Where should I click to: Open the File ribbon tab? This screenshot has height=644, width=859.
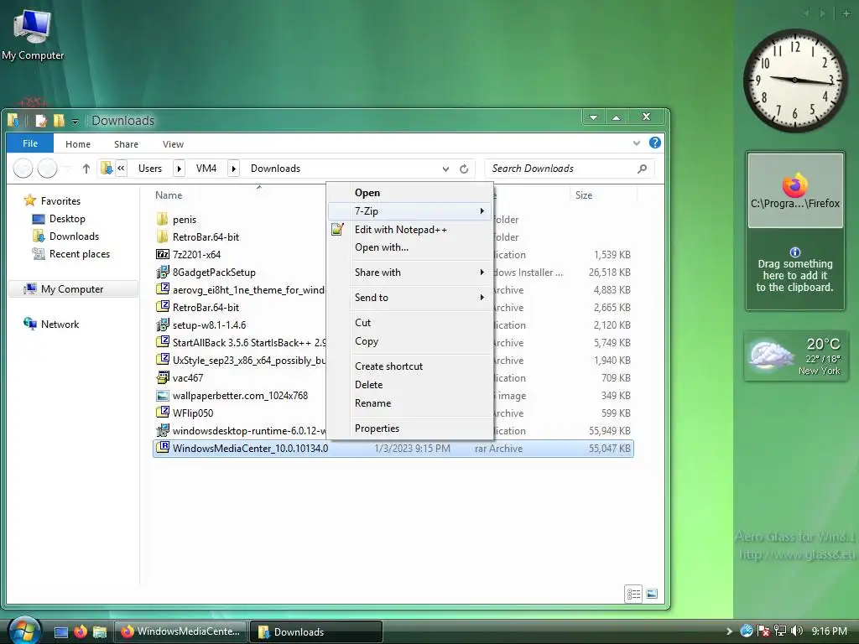tap(30, 143)
